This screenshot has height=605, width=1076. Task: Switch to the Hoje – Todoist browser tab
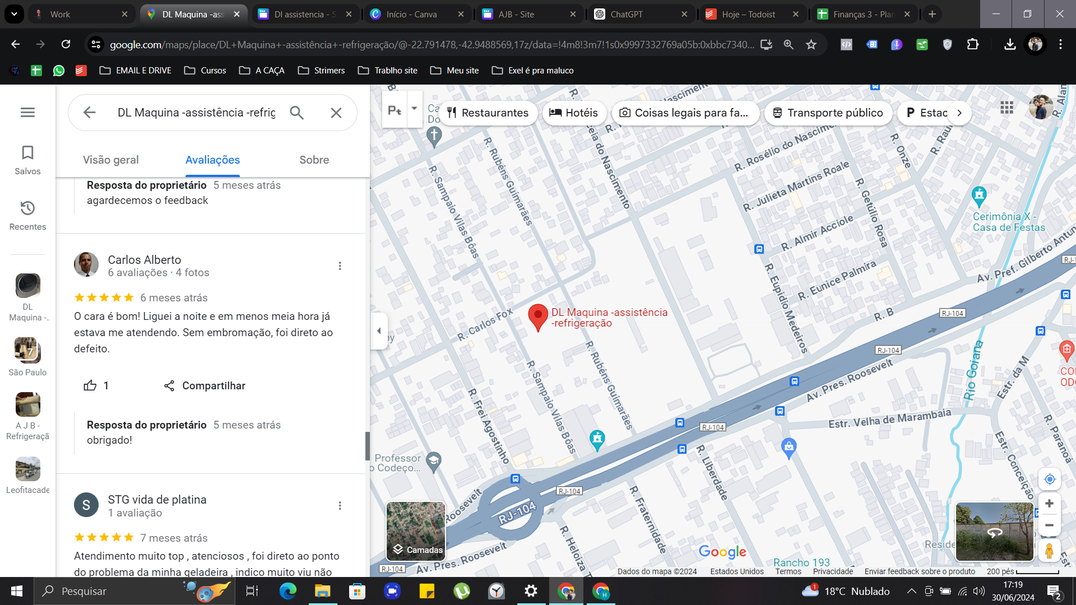tap(753, 14)
